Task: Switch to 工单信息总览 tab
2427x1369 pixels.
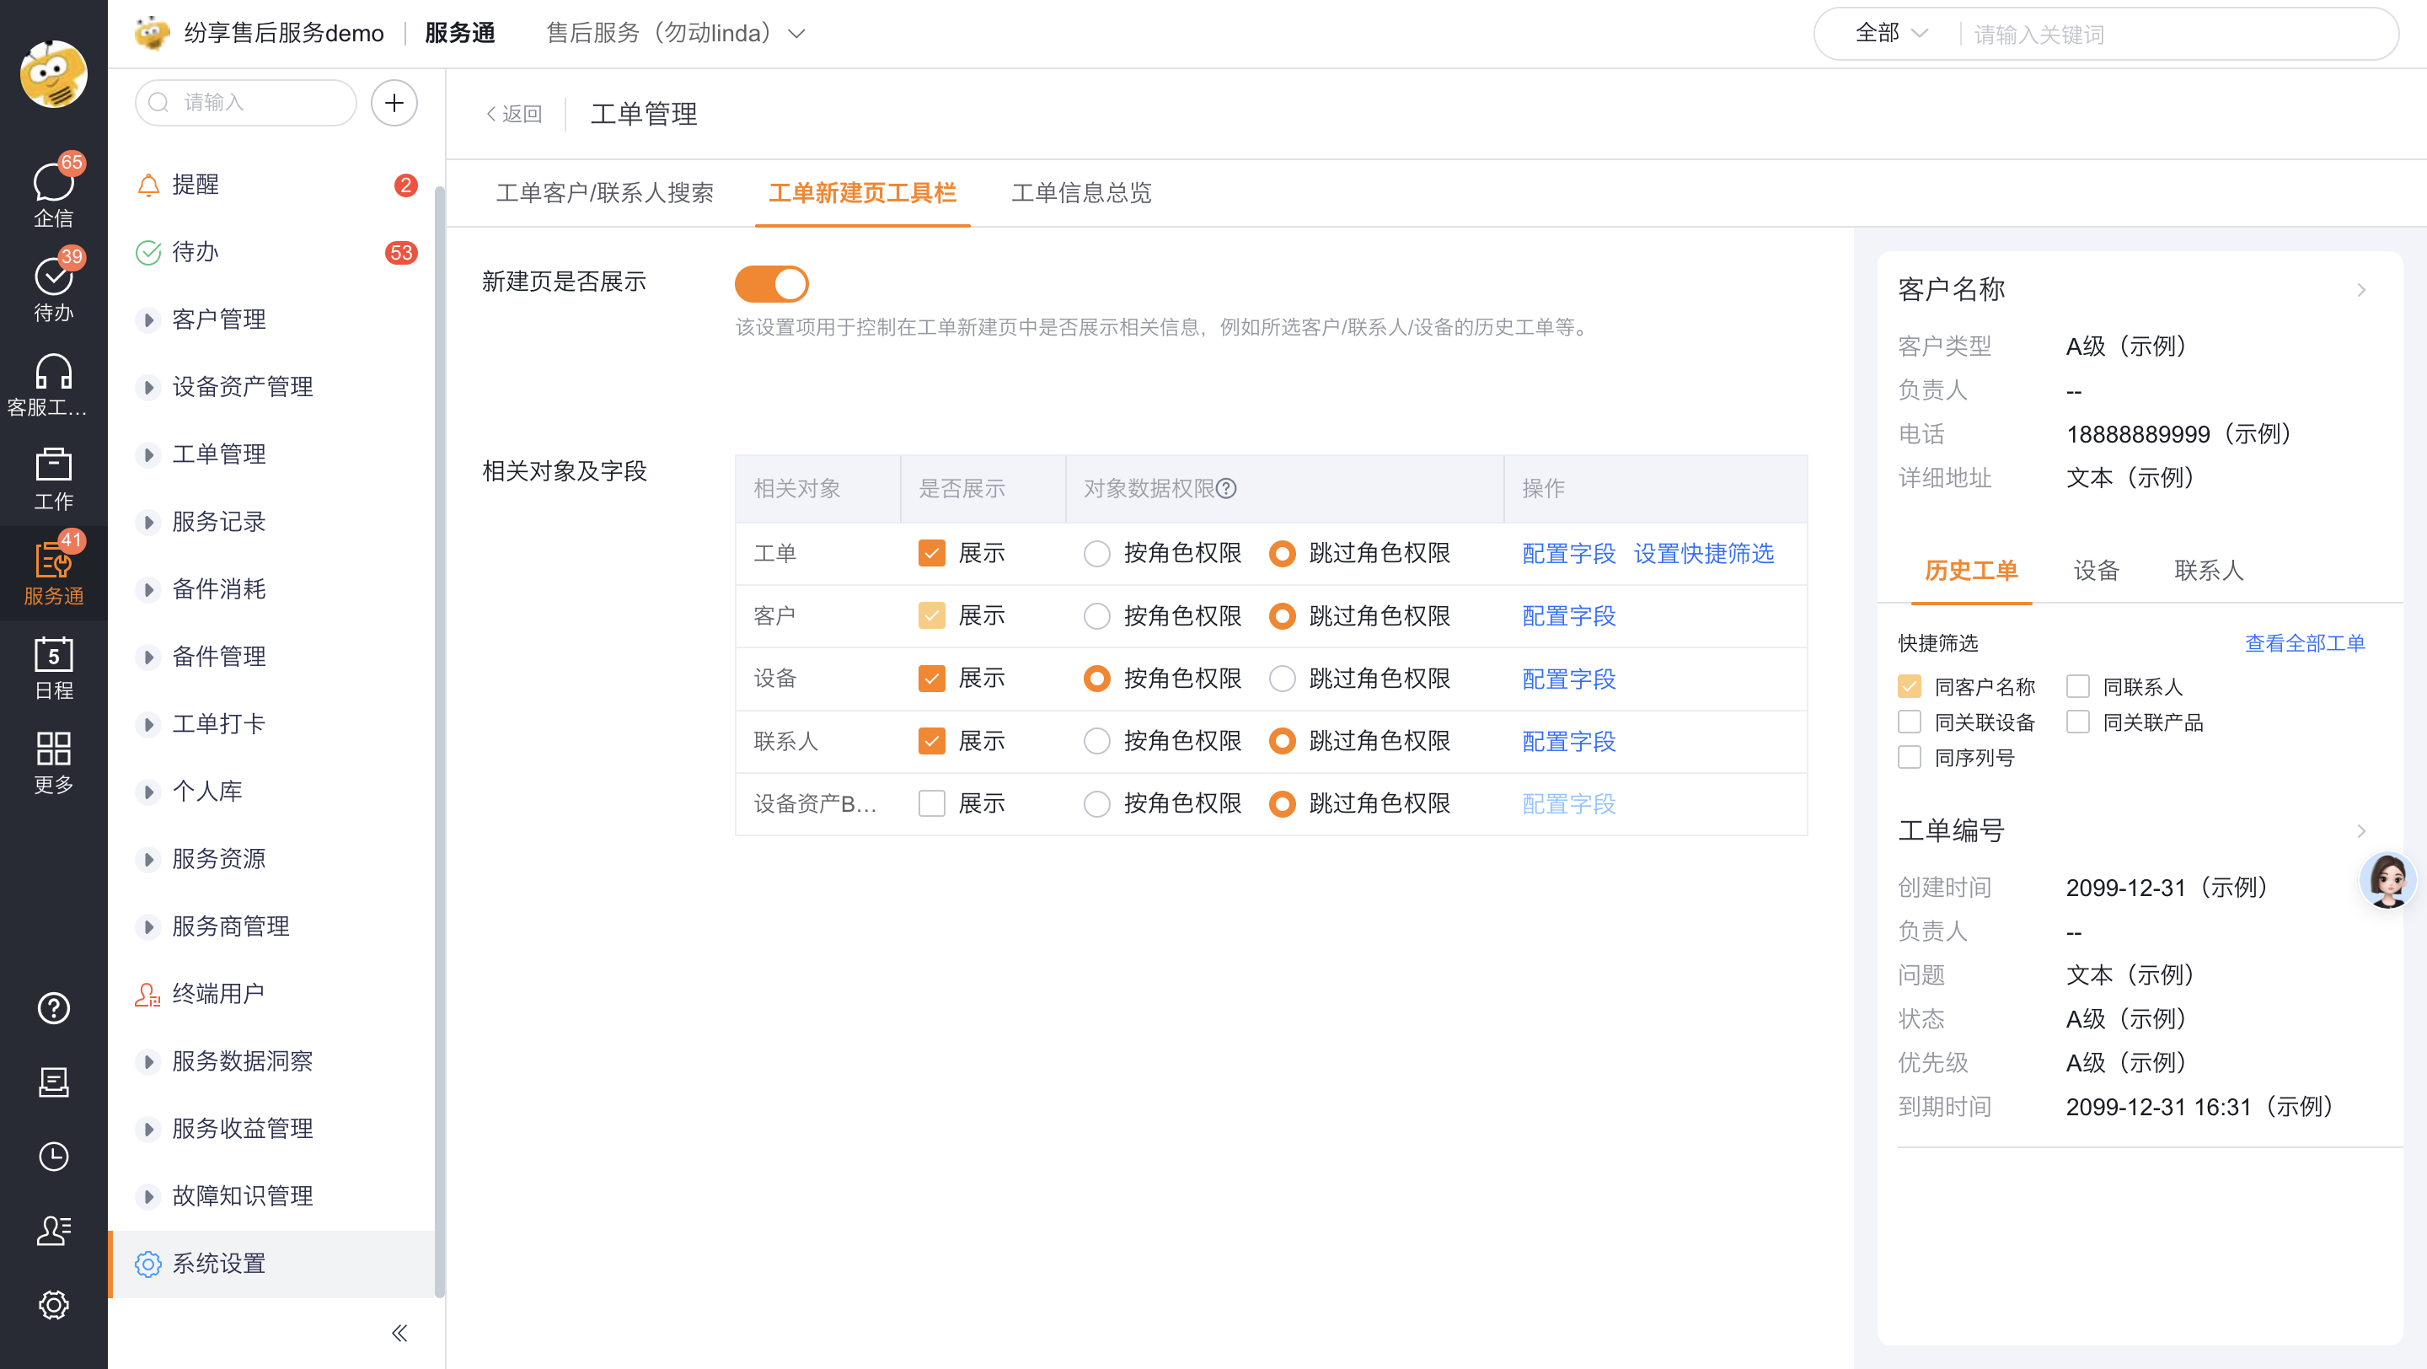Action: [1081, 193]
